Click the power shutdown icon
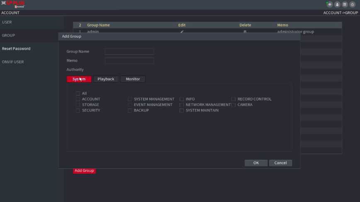This screenshot has height=202, width=360. pos(353,5)
